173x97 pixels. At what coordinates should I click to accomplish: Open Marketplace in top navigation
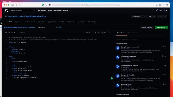pos(57,11)
